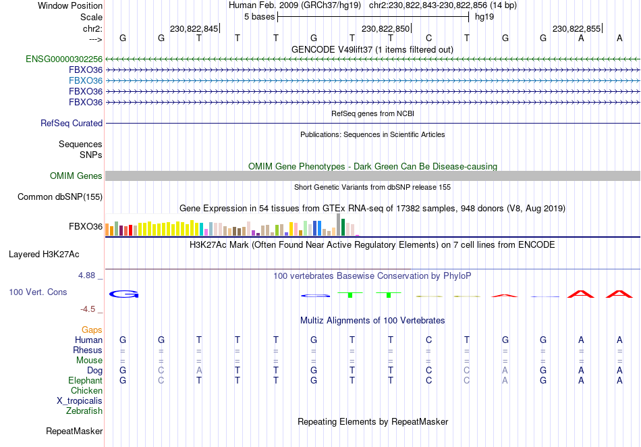
Task: Click the green ENSG00000302256 arrow line
Action: tap(372, 59)
